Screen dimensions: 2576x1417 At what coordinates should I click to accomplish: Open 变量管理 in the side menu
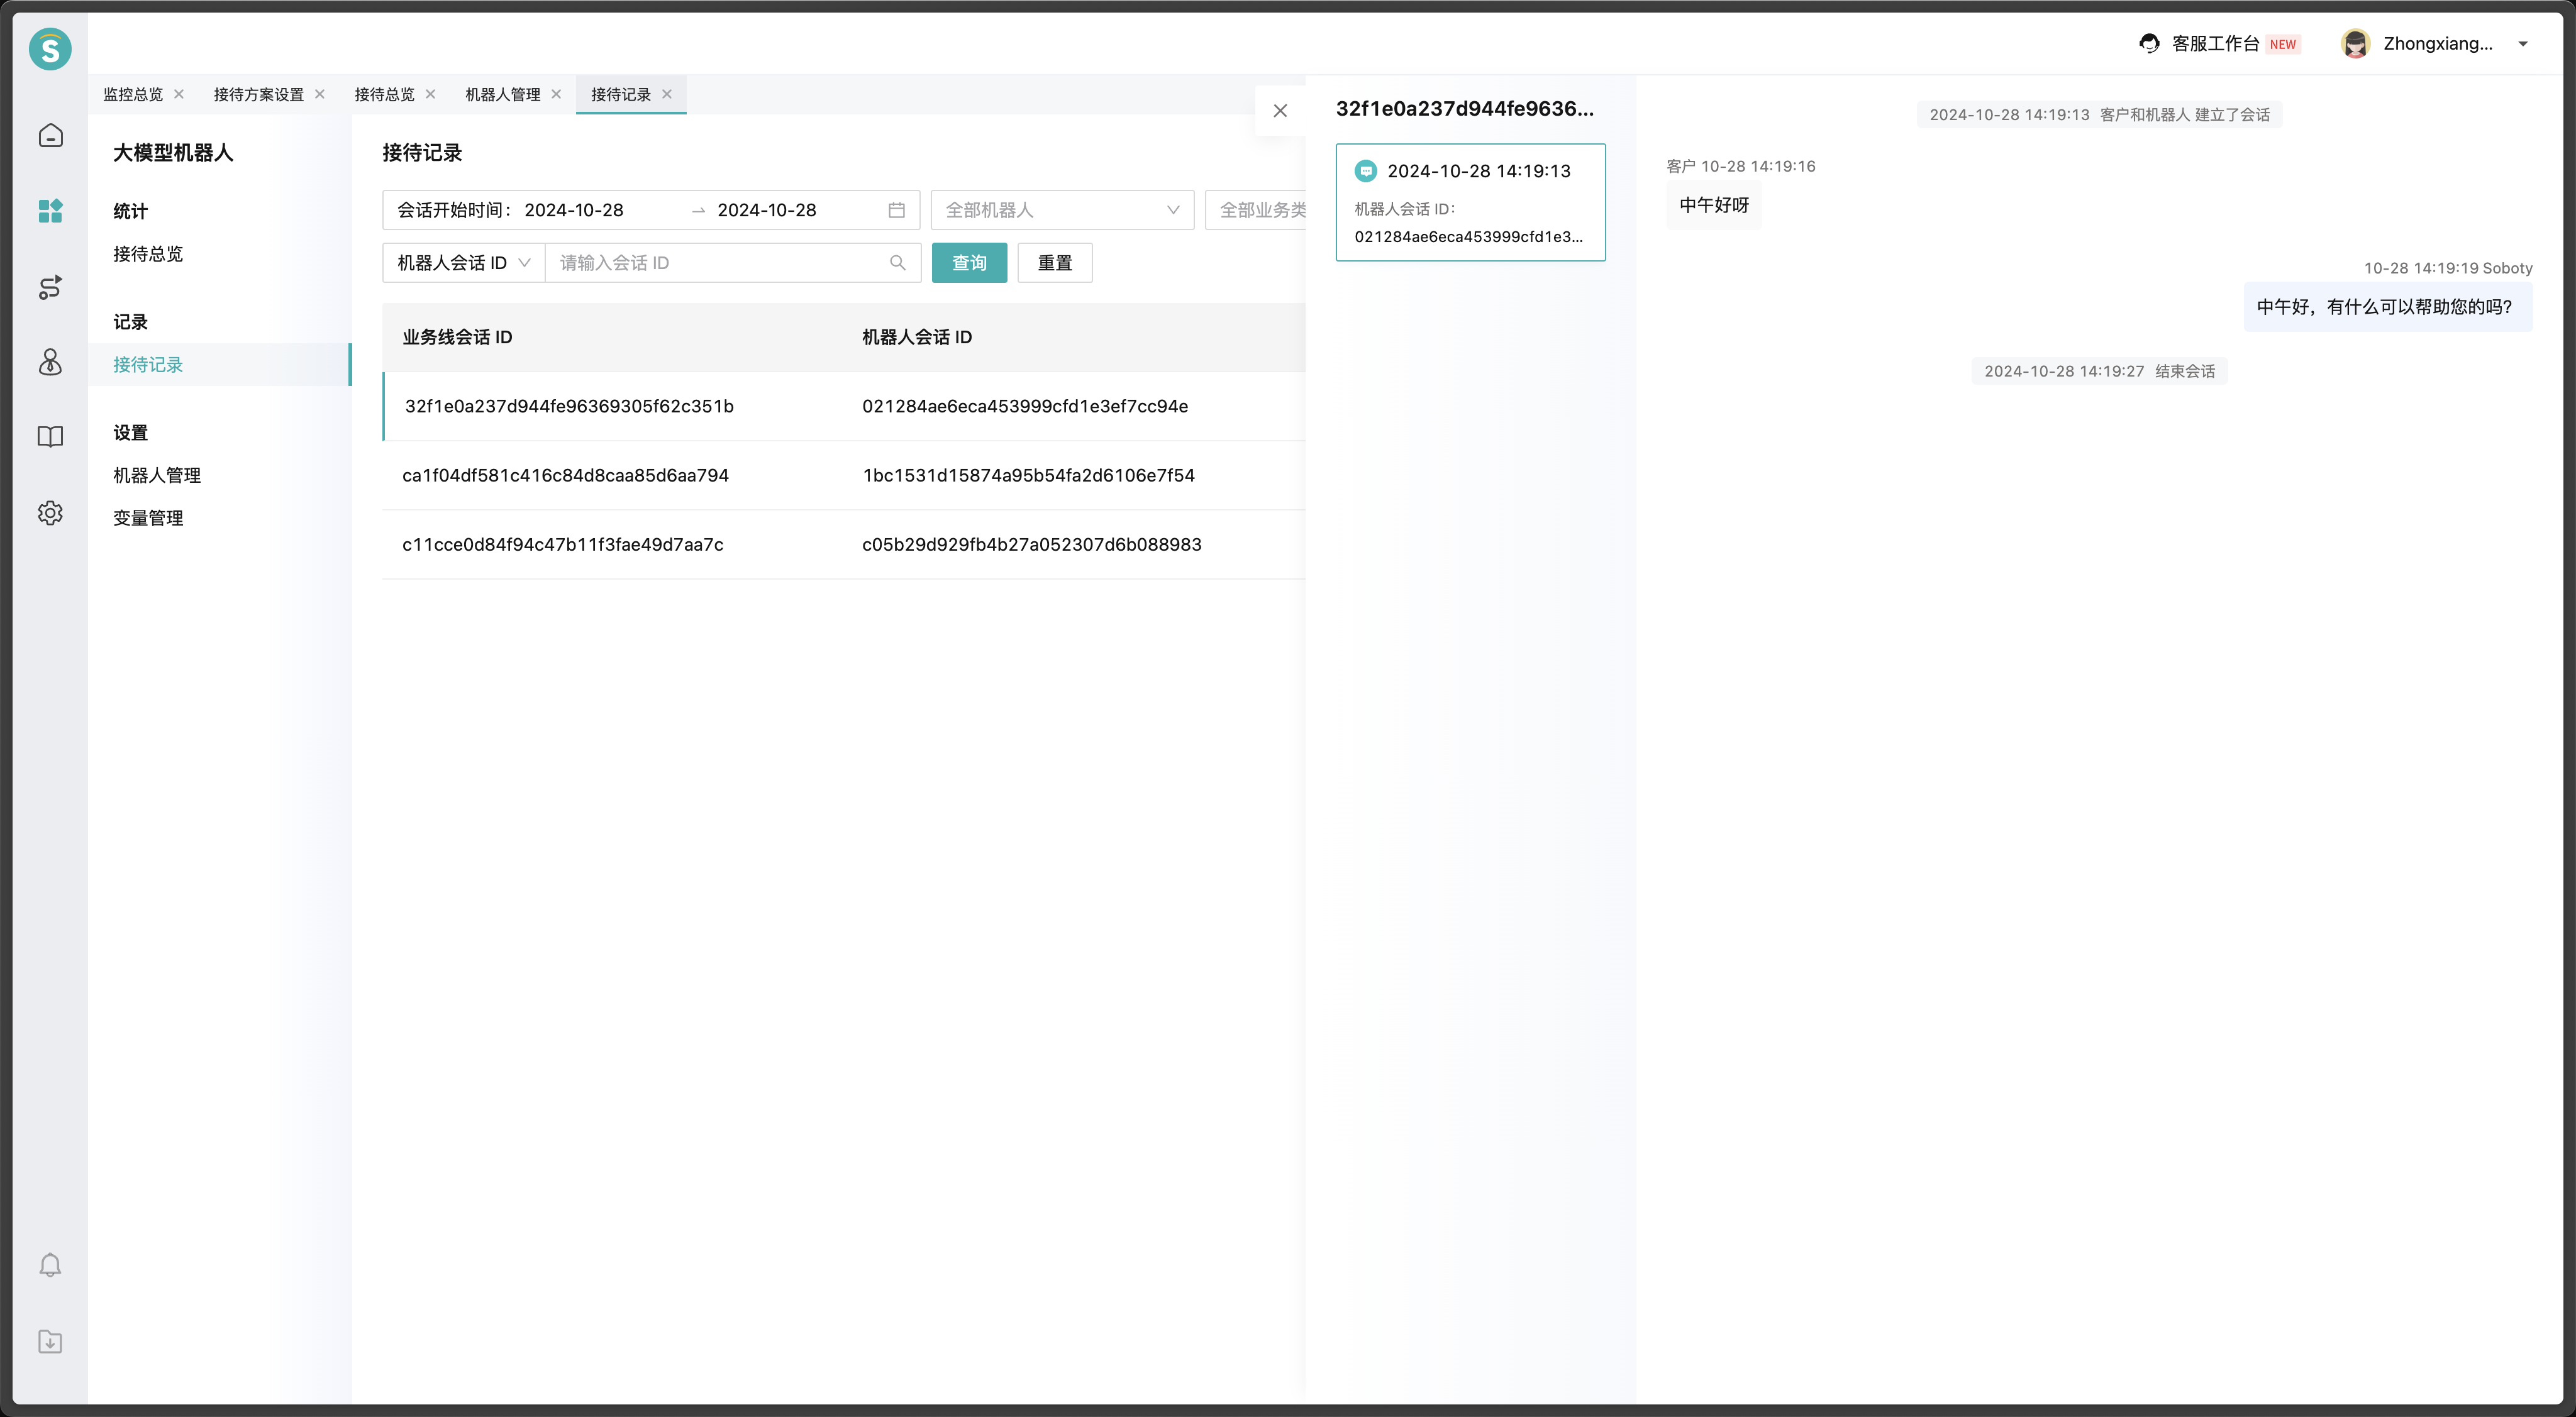pos(148,517)
